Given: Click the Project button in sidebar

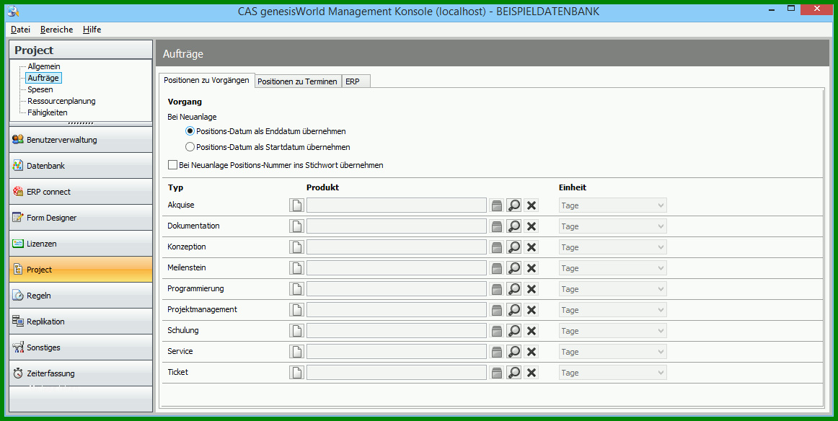Looking at the screenshot, I should [x=81, y=270].
